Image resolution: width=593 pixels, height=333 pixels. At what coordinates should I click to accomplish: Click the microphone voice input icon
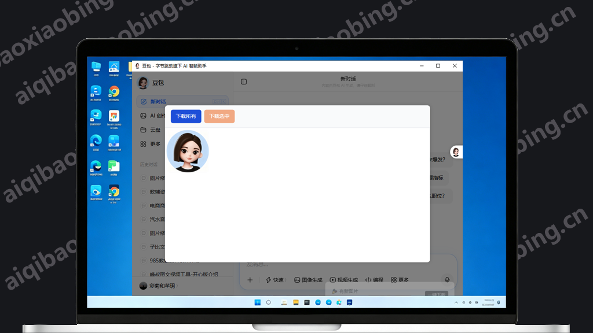(x=447, y=280)
